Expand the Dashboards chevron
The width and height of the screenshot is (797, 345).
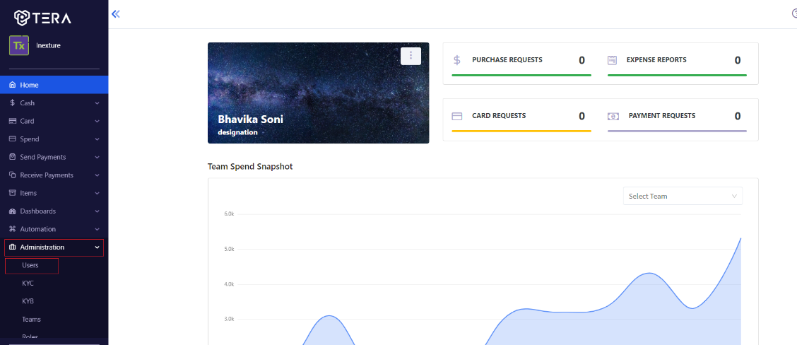(97, 211)
